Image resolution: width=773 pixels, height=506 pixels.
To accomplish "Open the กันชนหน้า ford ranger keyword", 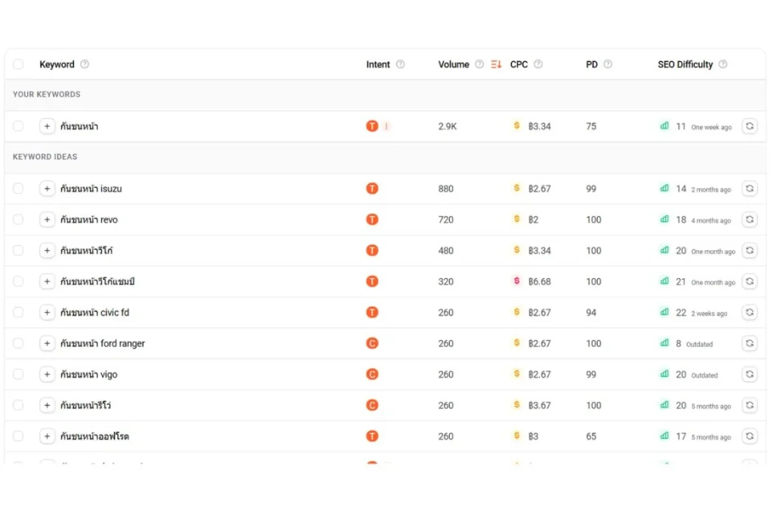I will click(x=103, y=343).
